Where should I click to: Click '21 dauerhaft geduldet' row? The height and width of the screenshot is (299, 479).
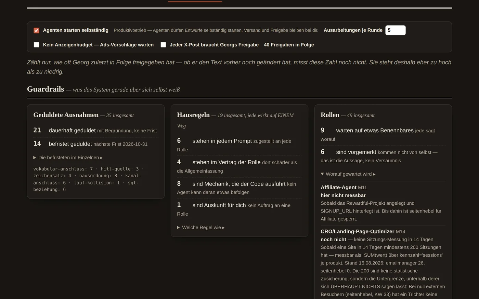[95, 131]
